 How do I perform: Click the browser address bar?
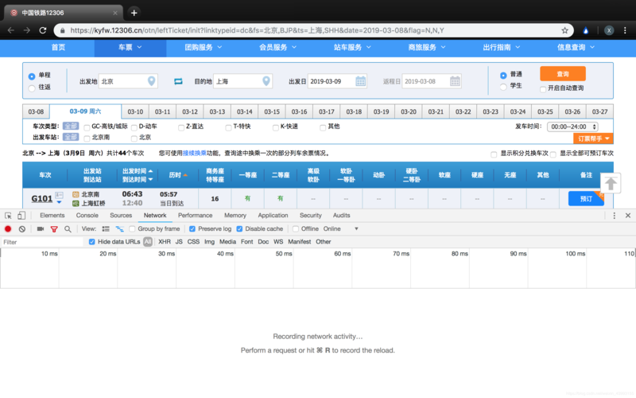312,30
